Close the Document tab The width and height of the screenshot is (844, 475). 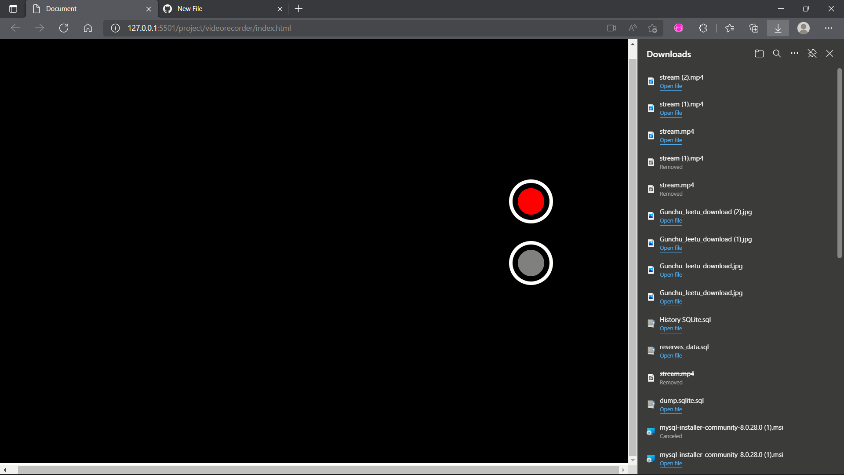[x=149, y=9]
